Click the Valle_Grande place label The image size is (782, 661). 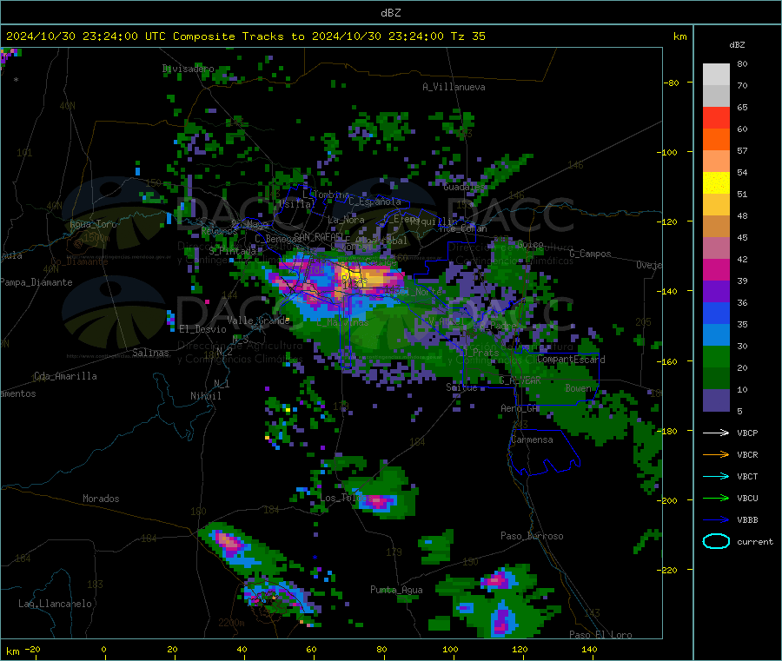[258, 320]
